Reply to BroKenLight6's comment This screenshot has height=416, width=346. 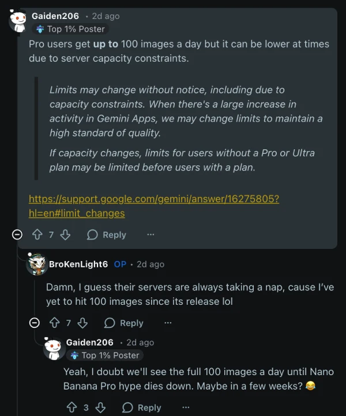pos(124,323)
